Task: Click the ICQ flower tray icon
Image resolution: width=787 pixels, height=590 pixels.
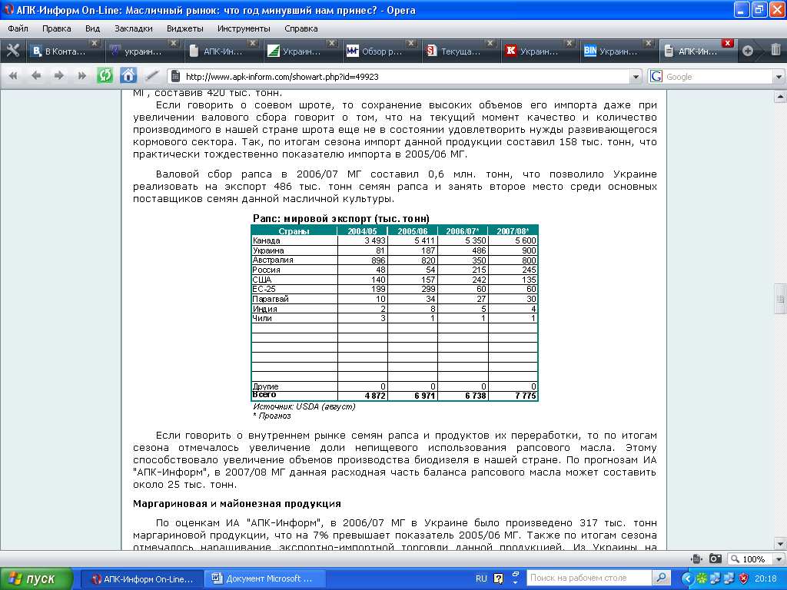Action: 702,578
